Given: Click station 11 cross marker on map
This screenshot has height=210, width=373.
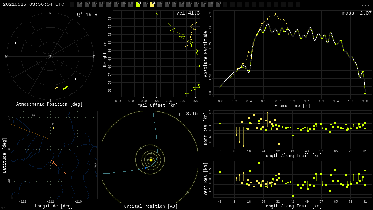Looking at the screenshot, I should coord(53,128).
